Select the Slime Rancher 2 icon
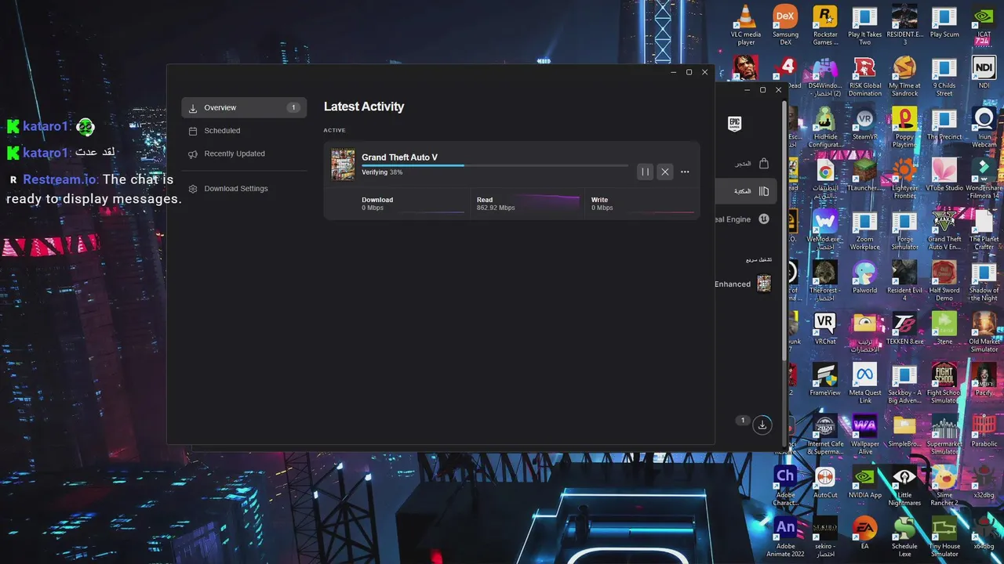 pos(944,485)
